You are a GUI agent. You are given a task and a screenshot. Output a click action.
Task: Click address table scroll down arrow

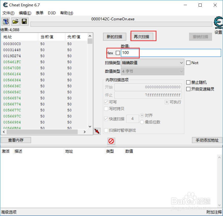pos(219,205)
